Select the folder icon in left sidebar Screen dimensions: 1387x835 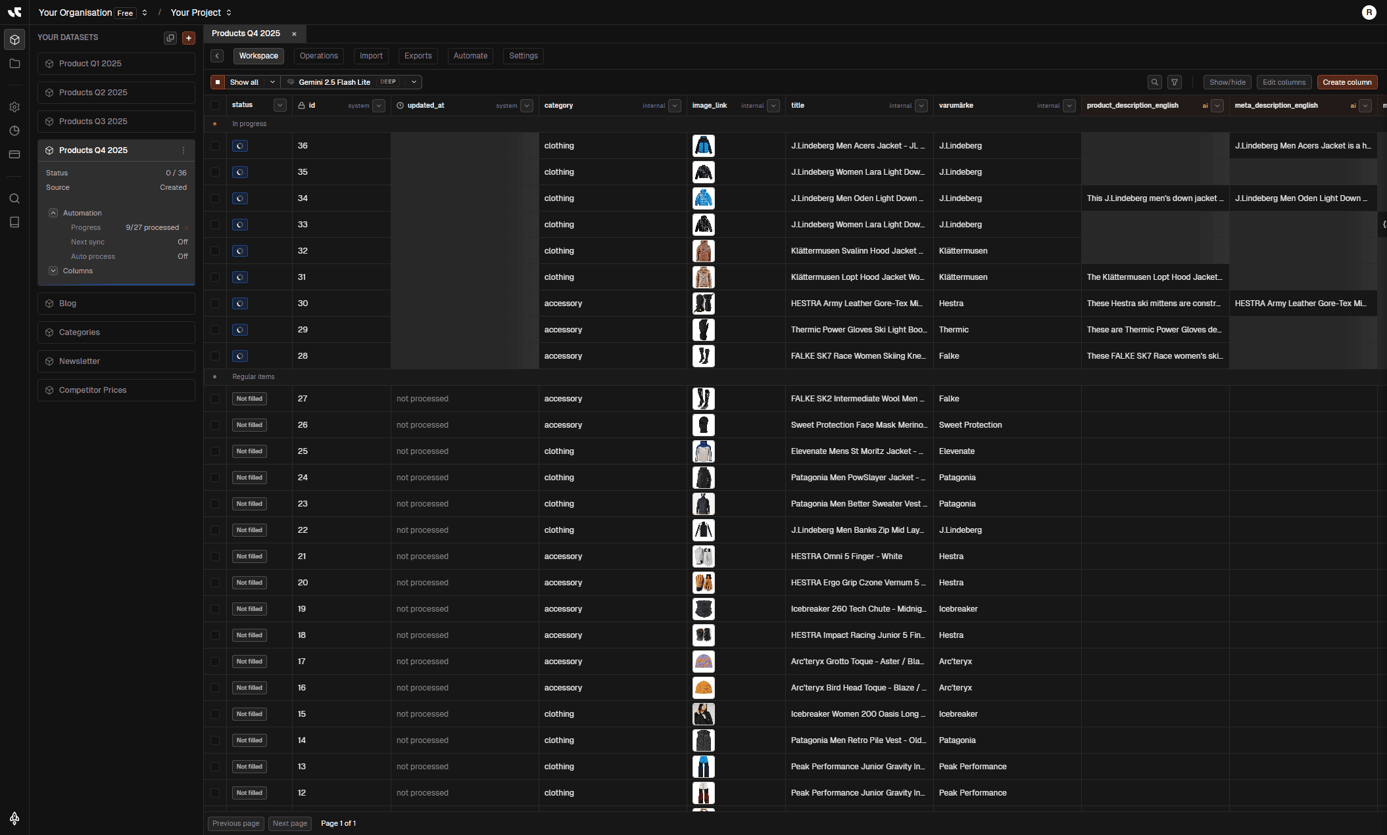pos(14,63)
